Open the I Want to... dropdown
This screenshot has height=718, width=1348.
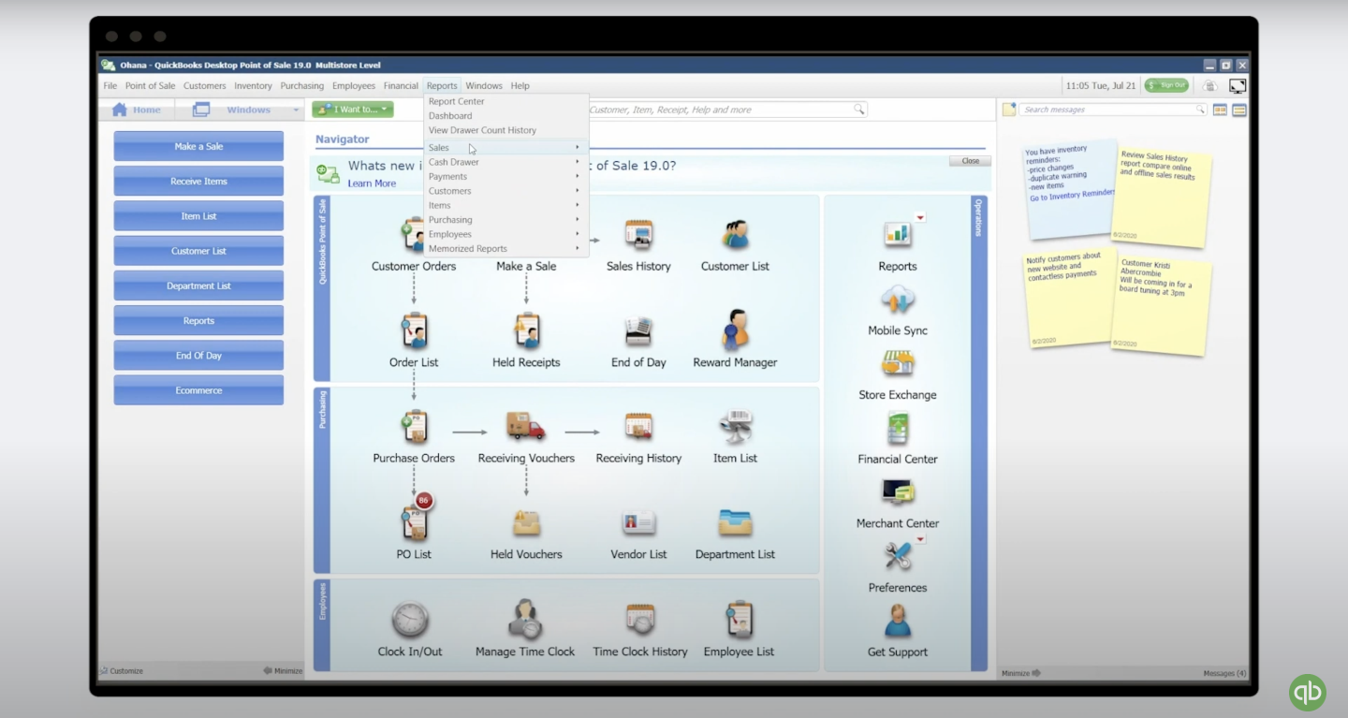[x=353, y=110]
